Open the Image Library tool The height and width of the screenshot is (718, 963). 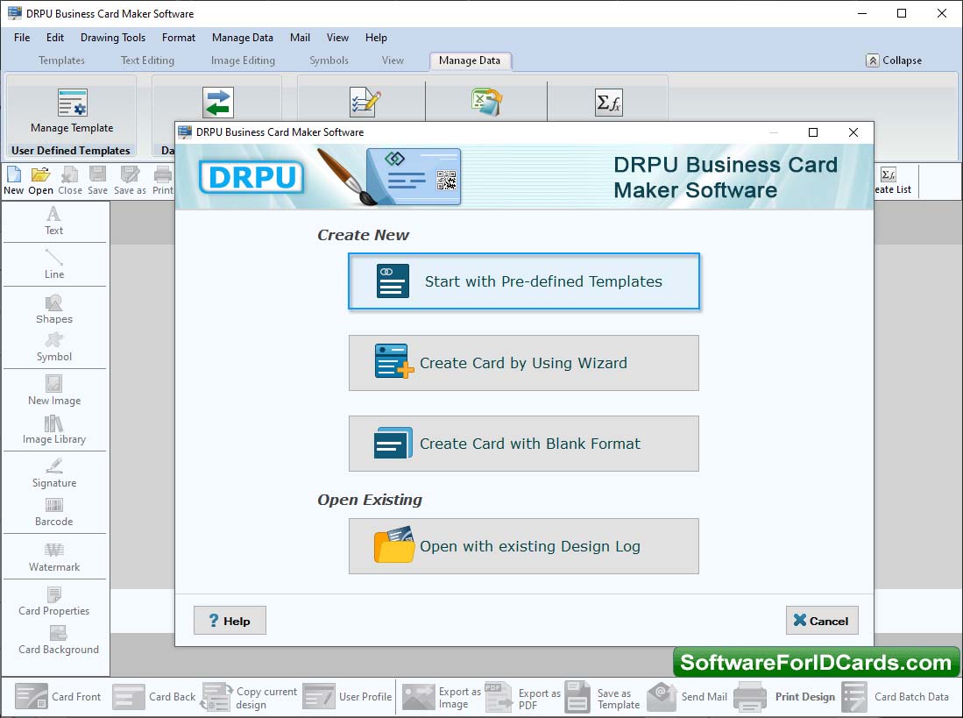(x=54, y=430)
